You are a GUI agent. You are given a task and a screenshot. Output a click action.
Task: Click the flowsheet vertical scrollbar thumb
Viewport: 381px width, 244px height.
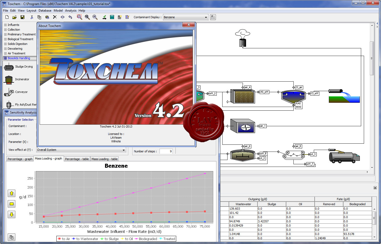372,58
